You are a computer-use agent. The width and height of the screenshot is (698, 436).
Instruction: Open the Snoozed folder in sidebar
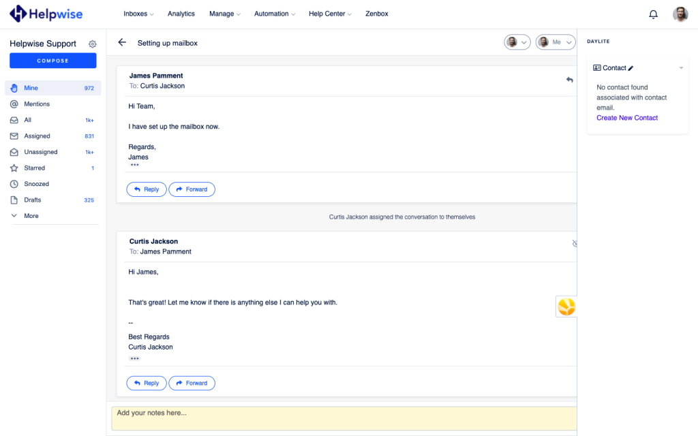tap(36, 184)
